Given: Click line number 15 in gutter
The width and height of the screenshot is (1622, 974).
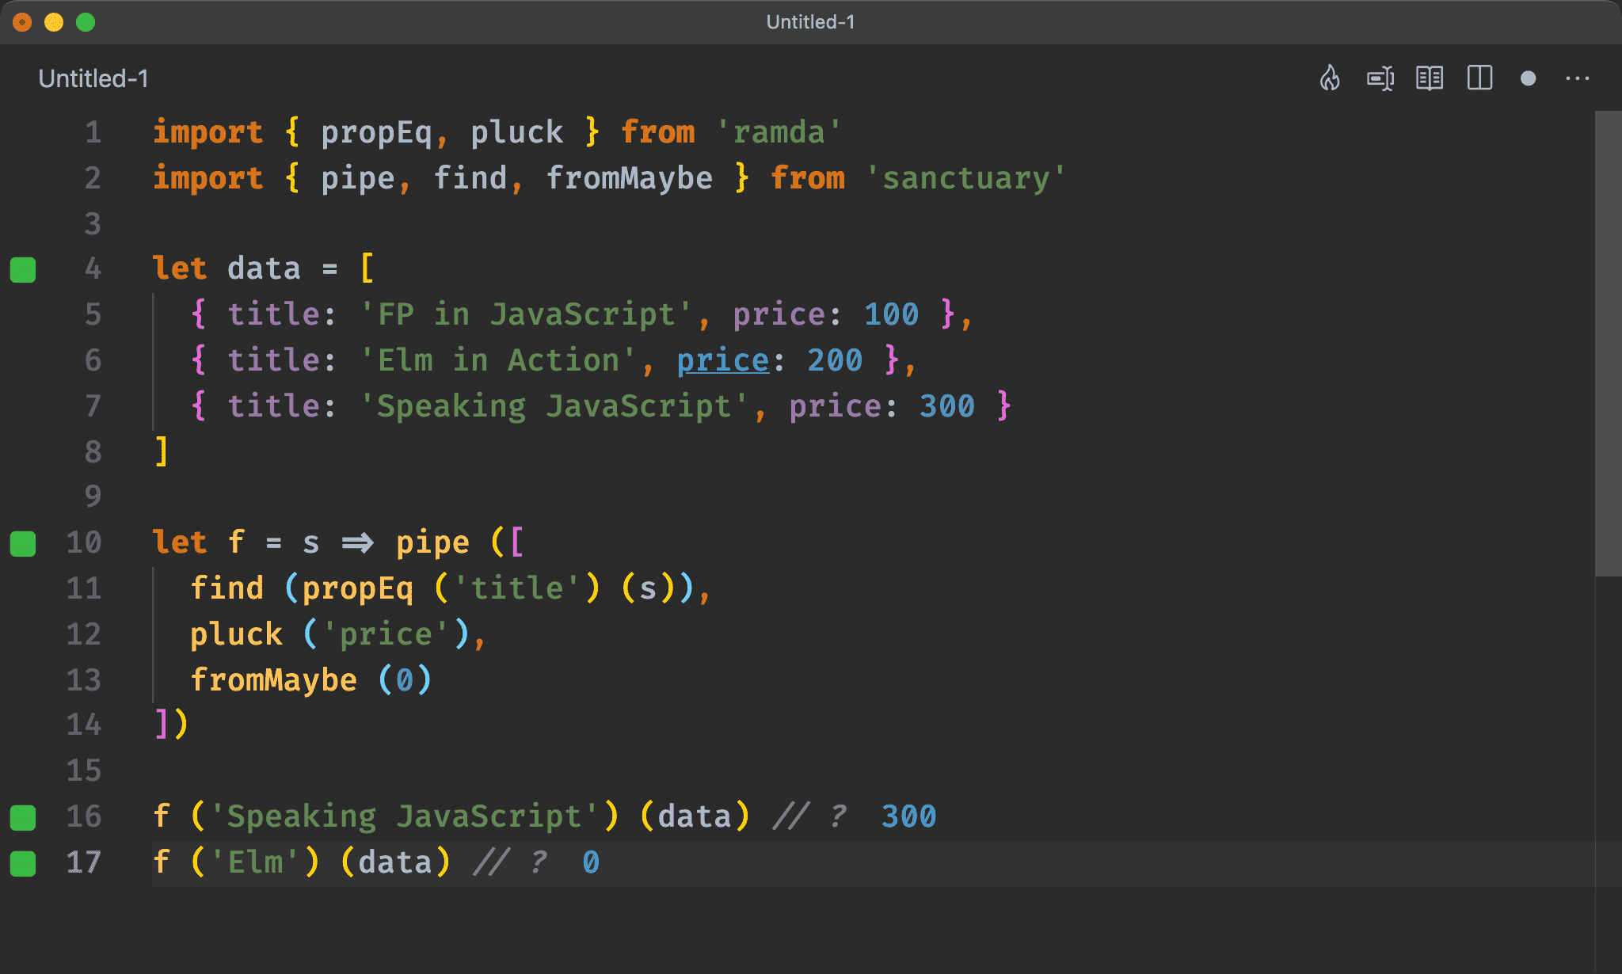Looking at the screenshot, I should (84, 770).
